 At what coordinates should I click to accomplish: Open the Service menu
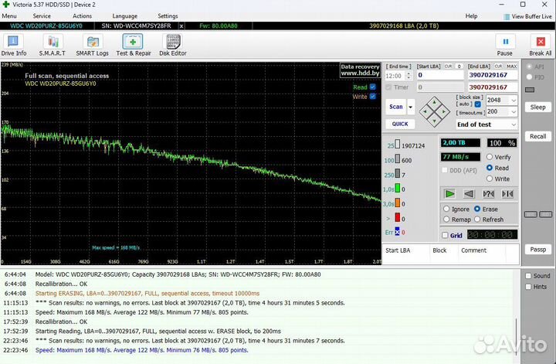tap(42, 15)
